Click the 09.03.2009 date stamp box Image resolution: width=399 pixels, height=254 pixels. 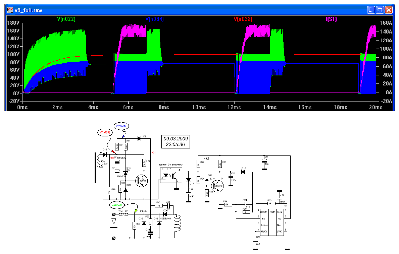pos(176,142)
